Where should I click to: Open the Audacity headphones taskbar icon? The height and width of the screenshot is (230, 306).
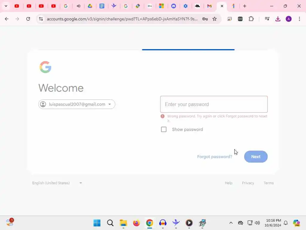163,223
